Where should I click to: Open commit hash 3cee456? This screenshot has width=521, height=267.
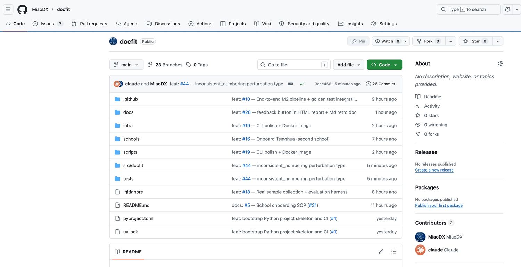[323, 84]
